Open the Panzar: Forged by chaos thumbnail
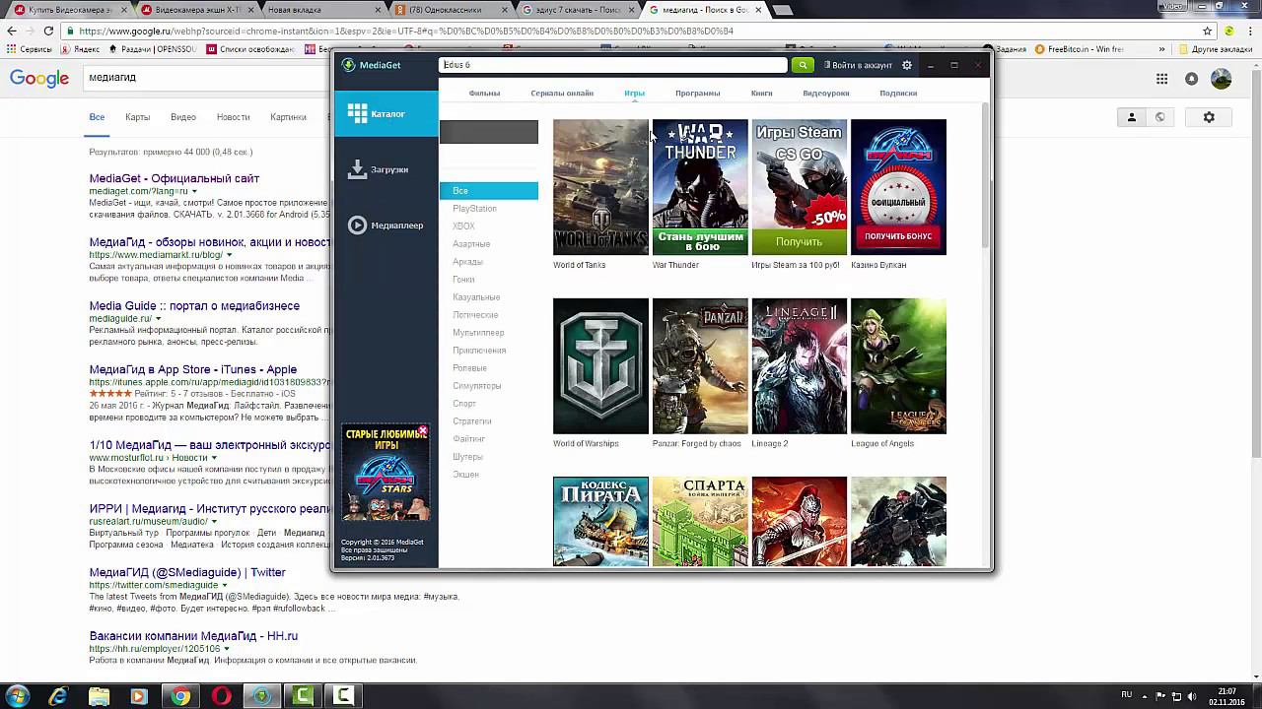 [x=700, y=366]
